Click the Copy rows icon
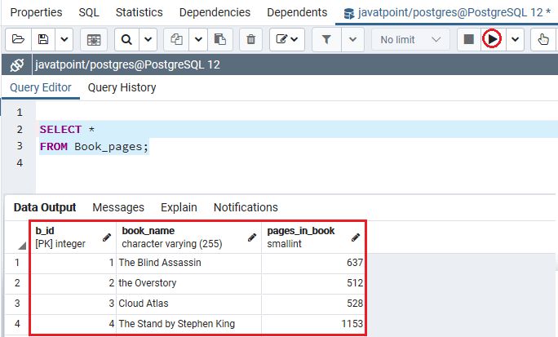The height and width of the screenshot is (337, 558). (176, 39)
